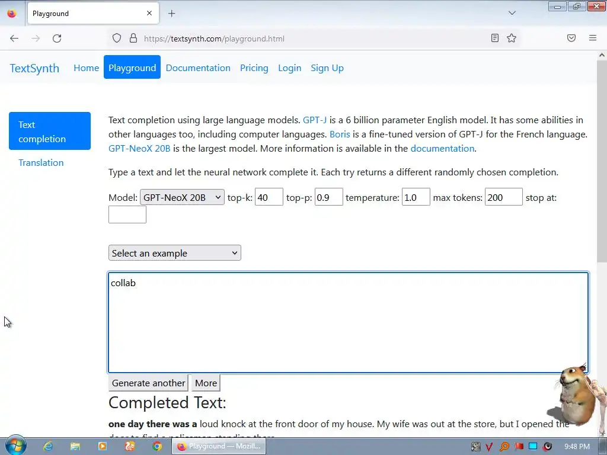Click the TextSynth brand link
Viewport: 607px width, 455px height.
point(34,68)
